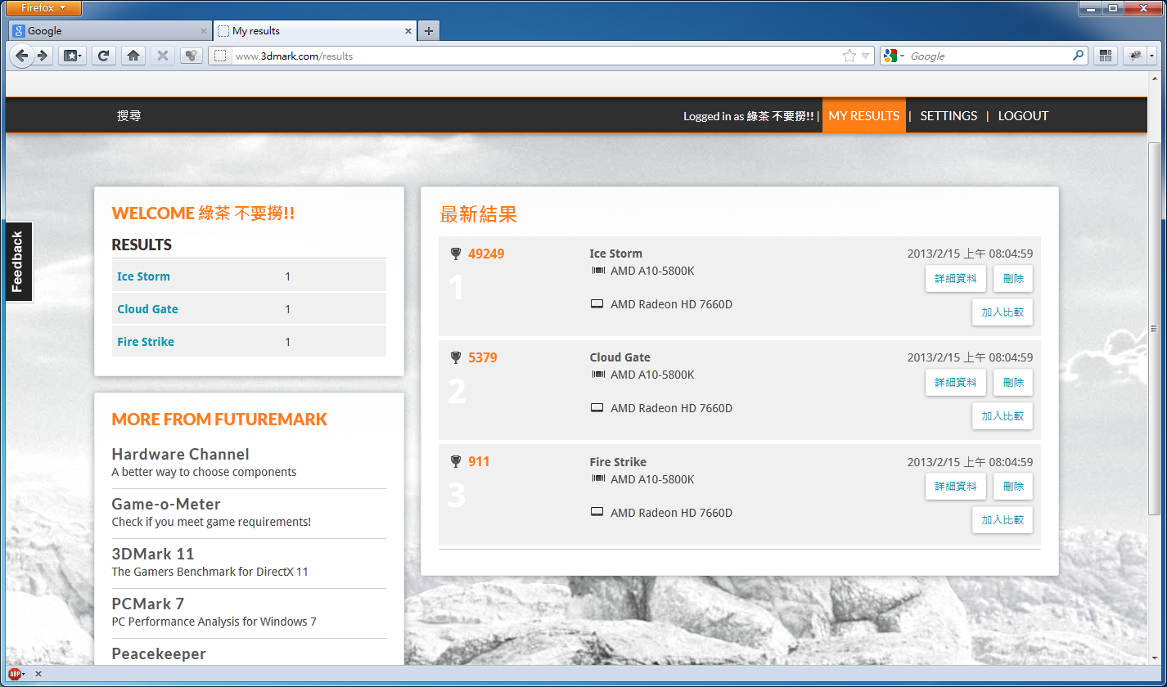
Task: Click the Adblock Plus icon in status bar
Action: [15, 674]
